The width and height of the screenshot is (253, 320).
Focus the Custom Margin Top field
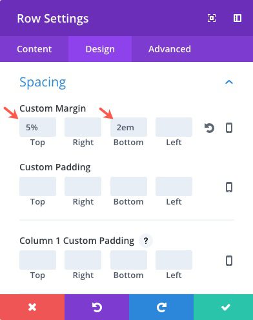click(x=37, y=127)
